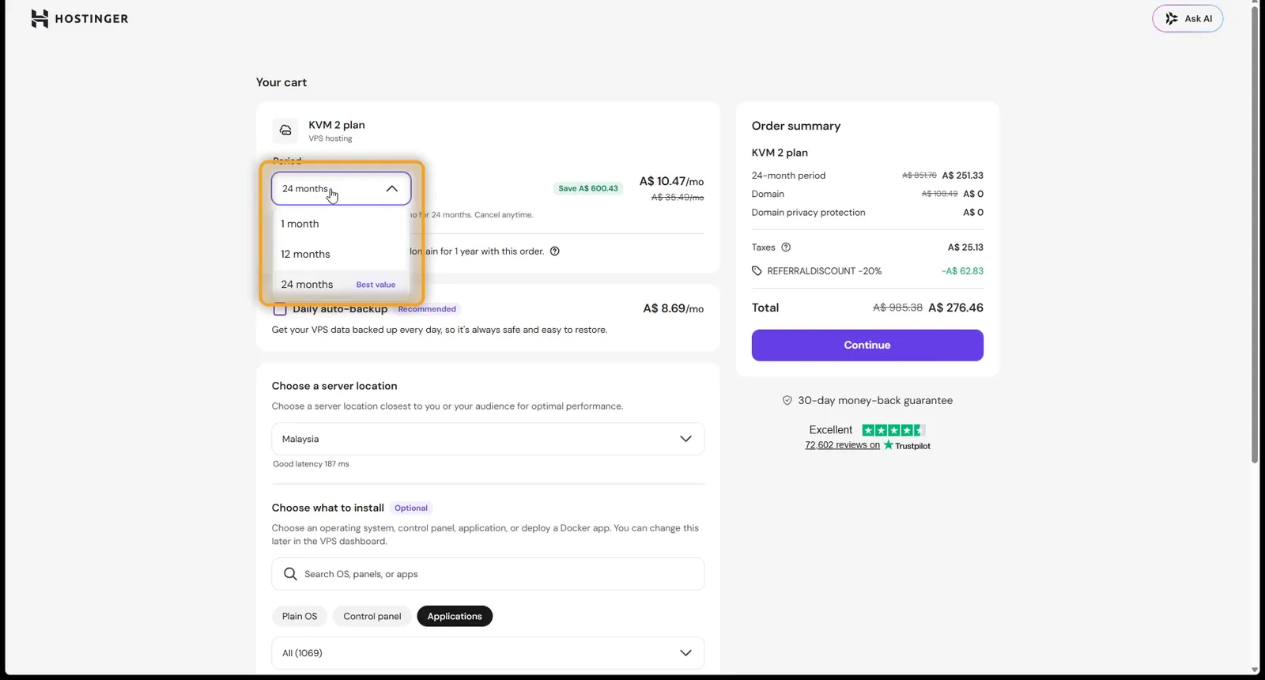
Task: Click the A$ 8.69/mo backup price
Action: pyautogui.click(x=674, y=308)
